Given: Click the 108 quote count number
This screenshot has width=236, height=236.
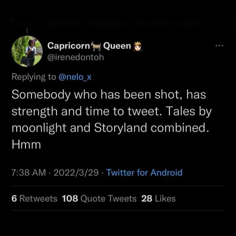Looking at the screenshot, I should coord(69,198).
